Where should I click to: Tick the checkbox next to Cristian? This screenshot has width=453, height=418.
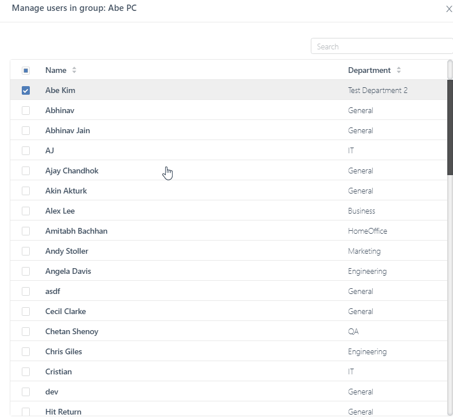[26, 372]
